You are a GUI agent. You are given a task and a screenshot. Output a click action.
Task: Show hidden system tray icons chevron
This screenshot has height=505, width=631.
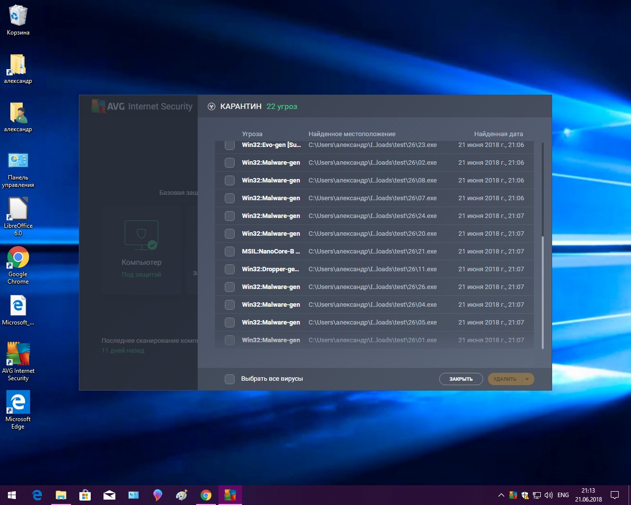coord(501,495)
